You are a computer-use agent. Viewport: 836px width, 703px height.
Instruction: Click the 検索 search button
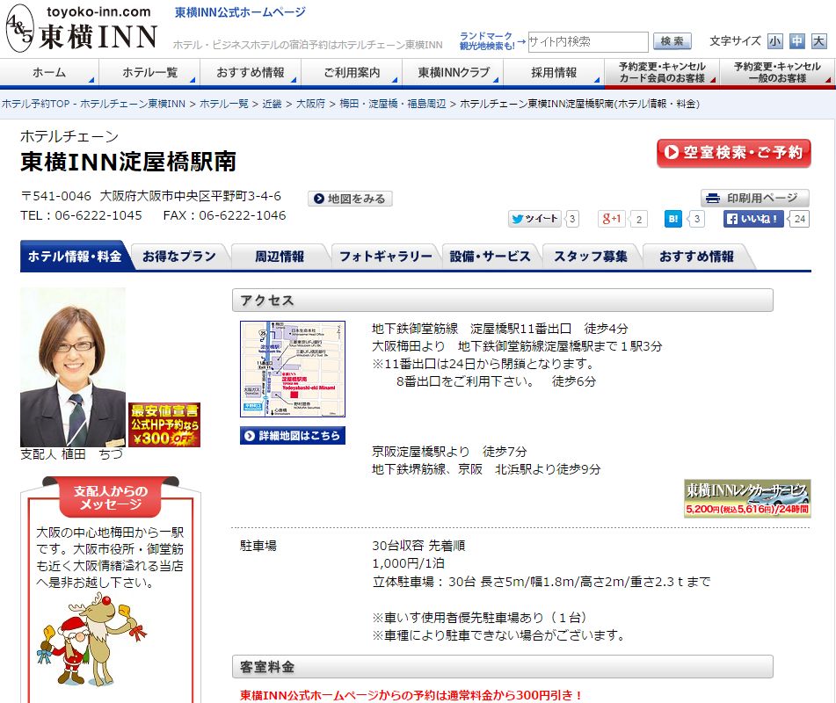(x=672, y=41)
